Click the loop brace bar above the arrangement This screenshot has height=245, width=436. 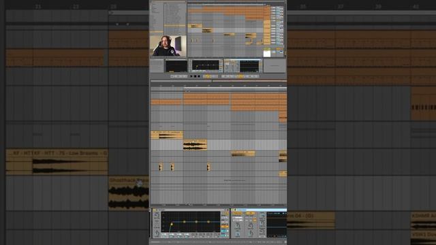point(235,88)
